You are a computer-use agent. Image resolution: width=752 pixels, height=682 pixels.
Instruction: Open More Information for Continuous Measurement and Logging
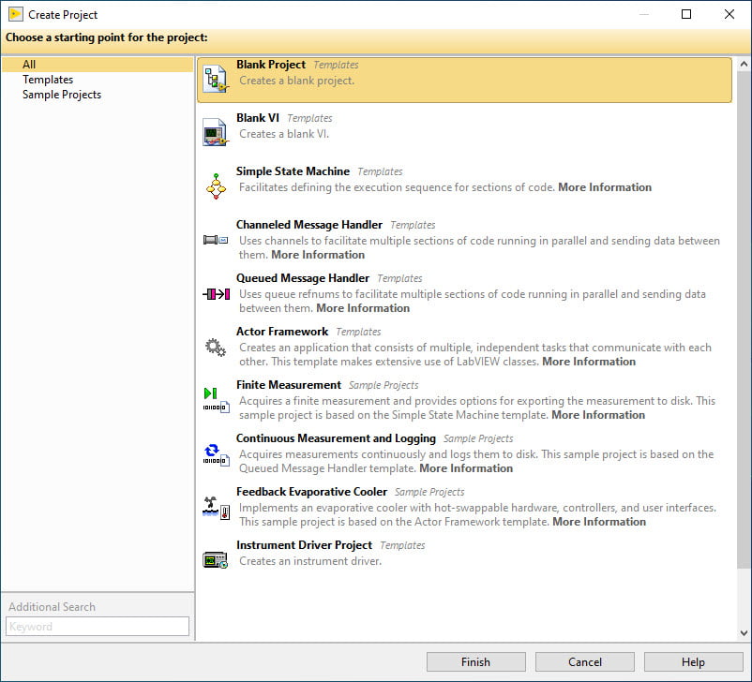466,468
